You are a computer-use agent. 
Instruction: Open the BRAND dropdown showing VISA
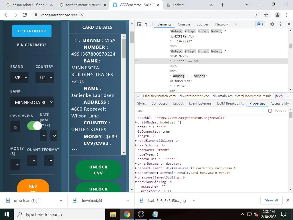(x=19, y=77)
